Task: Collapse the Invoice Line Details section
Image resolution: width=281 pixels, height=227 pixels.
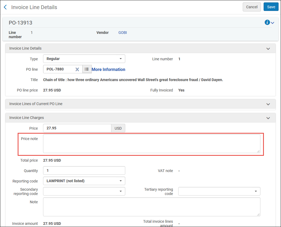Action: tap(268, 49)
